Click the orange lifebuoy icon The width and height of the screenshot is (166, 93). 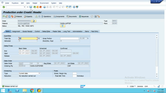click(12, 17)
